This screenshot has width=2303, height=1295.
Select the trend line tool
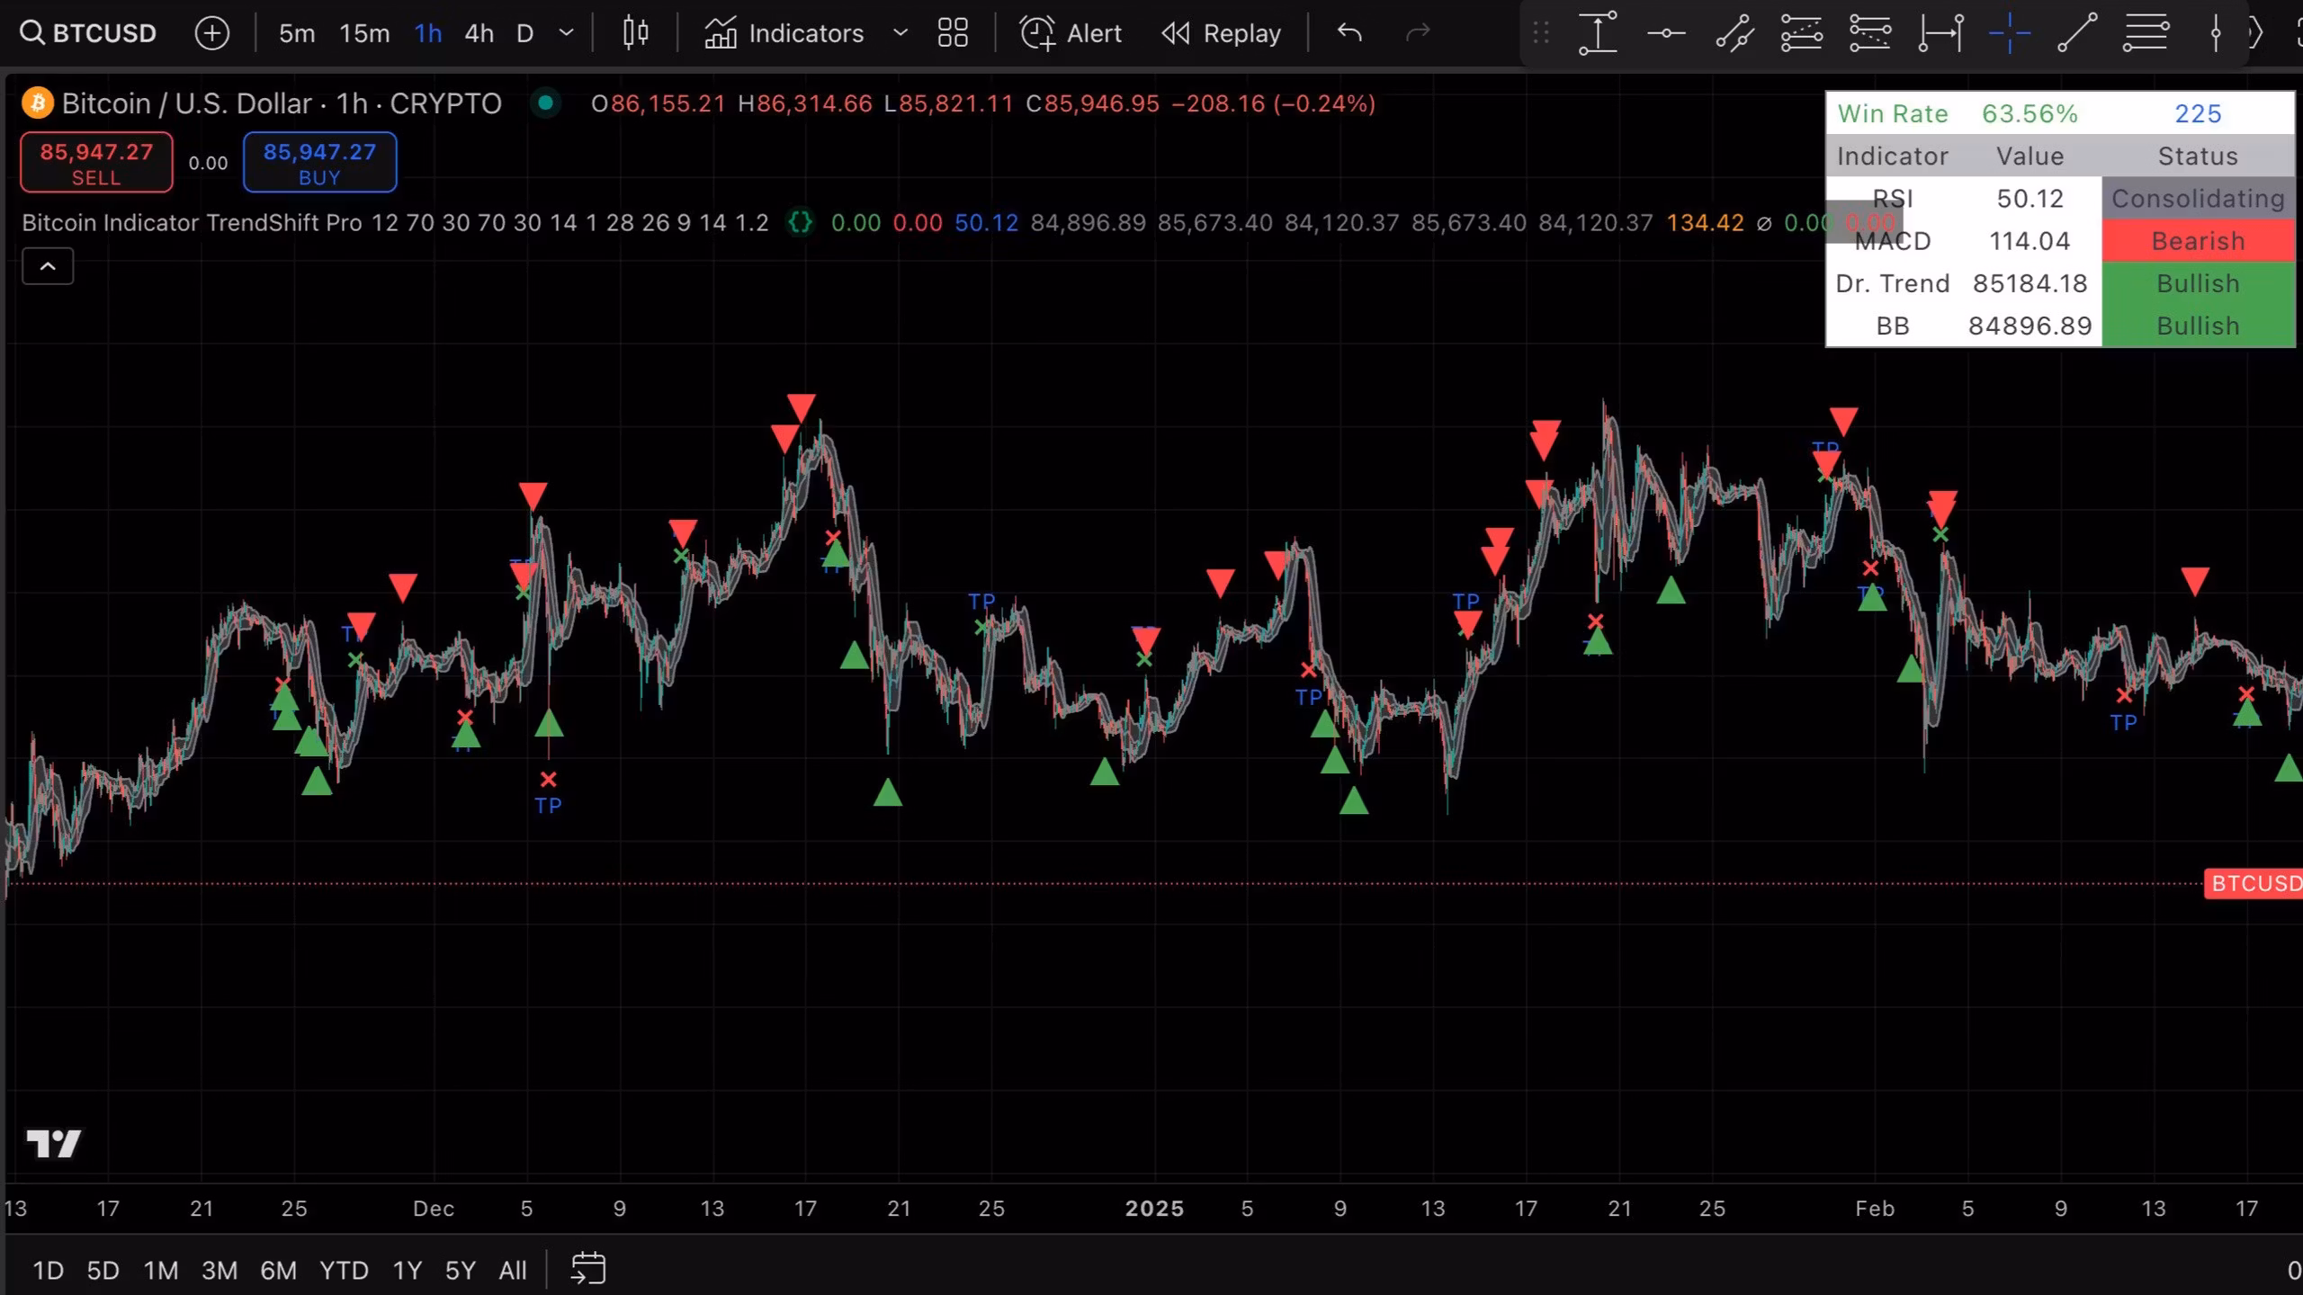tap(2077, 33)
